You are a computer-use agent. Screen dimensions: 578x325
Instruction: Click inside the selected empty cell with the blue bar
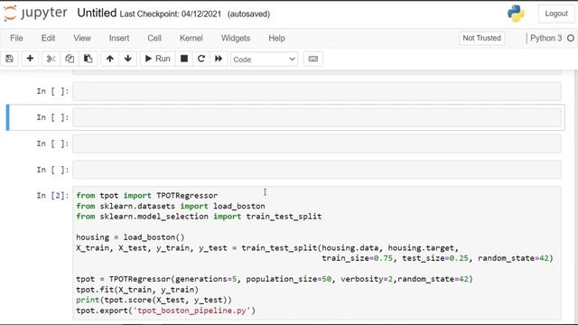click(317, 117)
